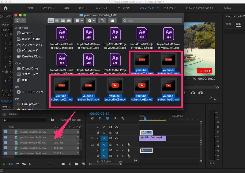The height and width of the screenshot is (173, 245).
Task: Open the カラー workspace
Action: point(82,8)
